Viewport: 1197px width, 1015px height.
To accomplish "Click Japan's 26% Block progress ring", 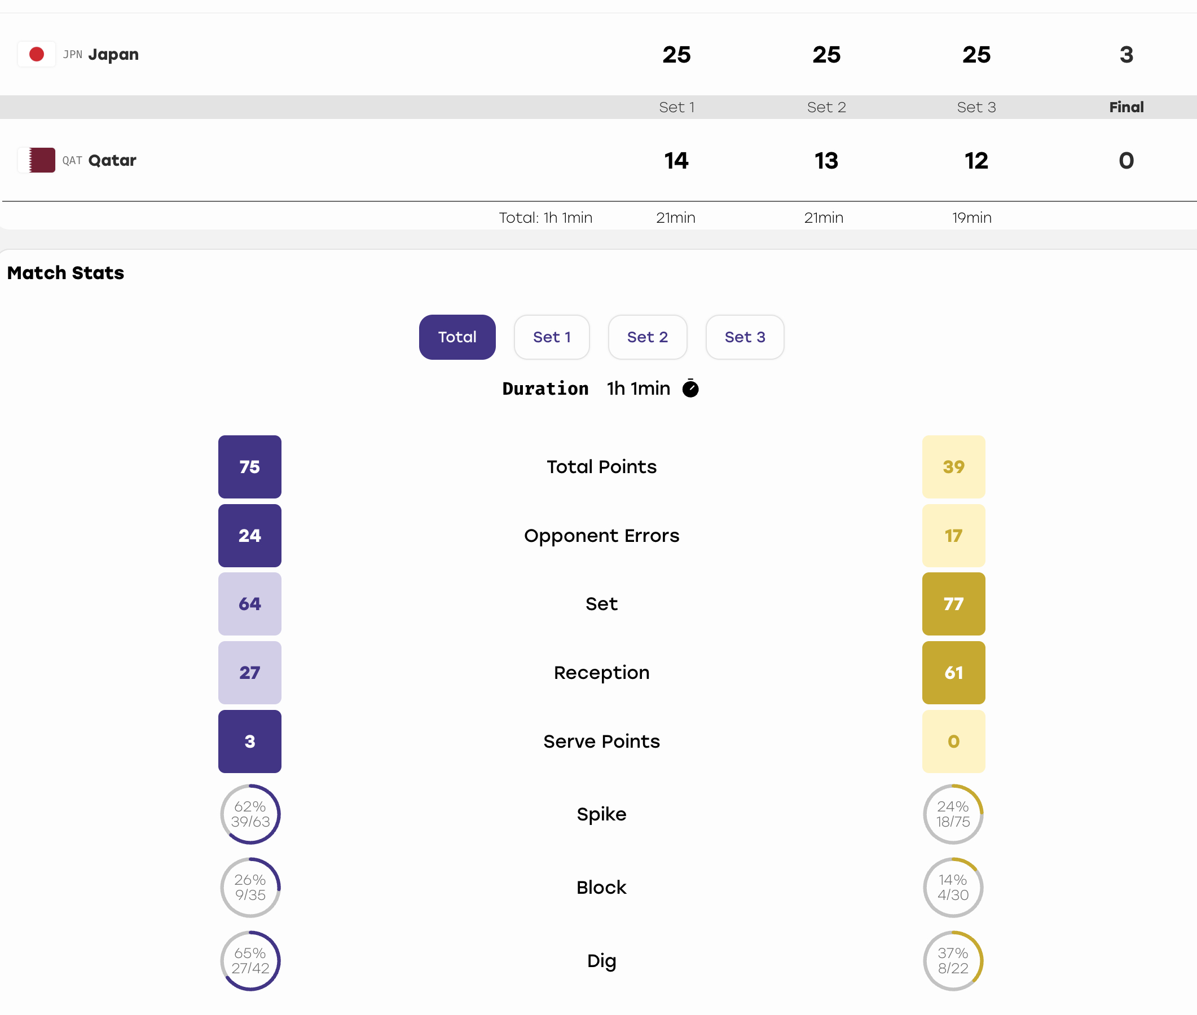I will (x=250, y=887).
